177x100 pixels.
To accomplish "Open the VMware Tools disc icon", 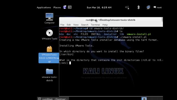I will point(50,34).
